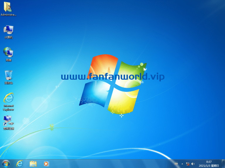225x168 pixels.
Task: Click the Internet Explorer label text on desktop
Action: (x=8, y=108)
